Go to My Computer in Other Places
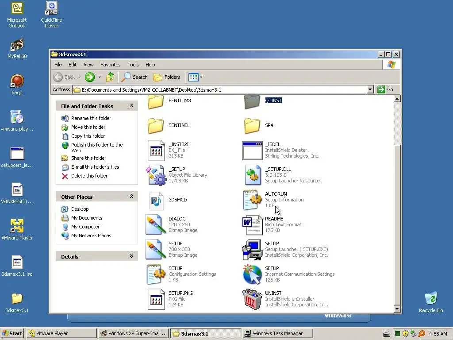Image resolution: width=453 pixels, height=340 pixels. (x=85, y=227)
